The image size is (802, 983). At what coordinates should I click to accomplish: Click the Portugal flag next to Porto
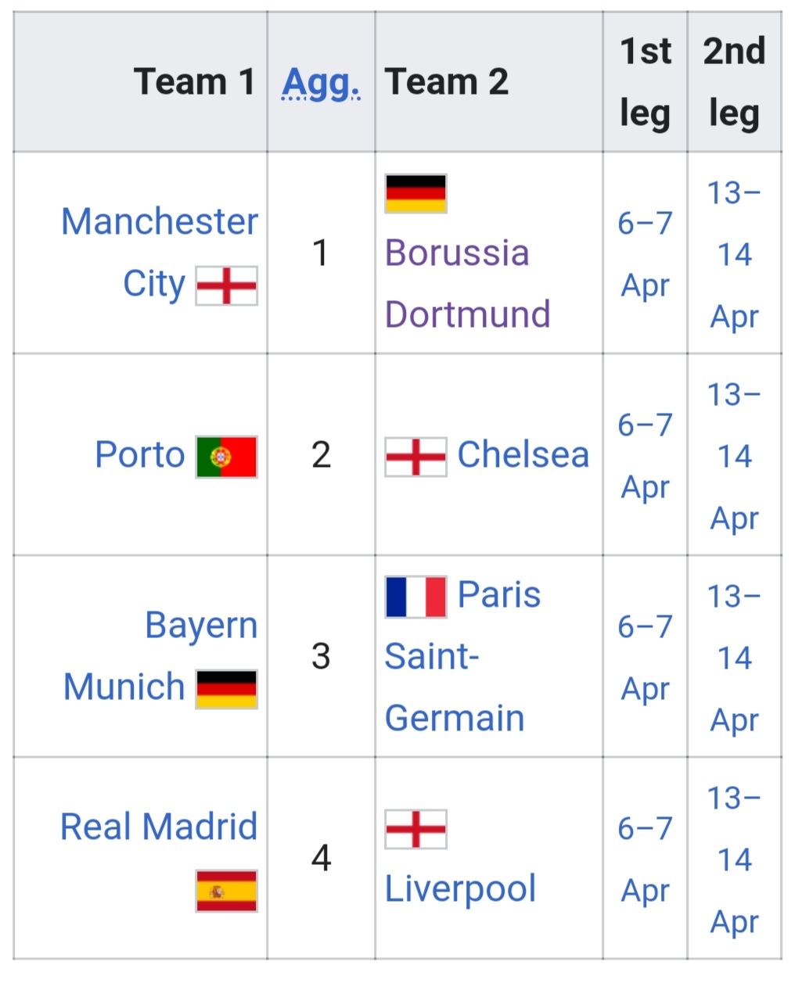[x=226, y=457]
